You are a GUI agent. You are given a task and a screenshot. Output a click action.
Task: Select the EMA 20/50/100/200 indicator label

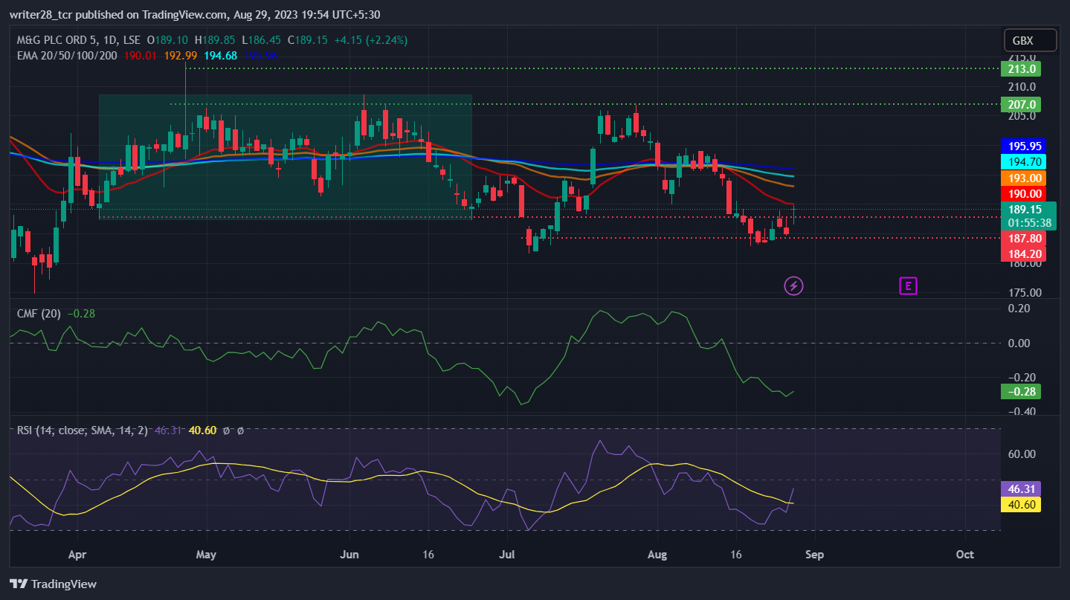67,55
